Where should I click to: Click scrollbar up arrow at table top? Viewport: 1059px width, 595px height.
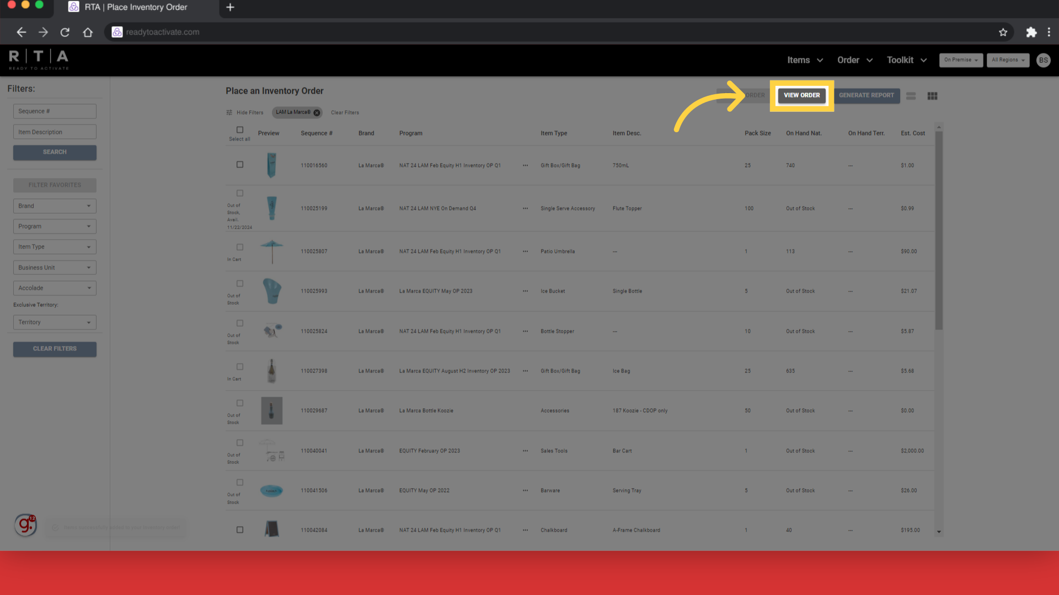click(939, 127)
